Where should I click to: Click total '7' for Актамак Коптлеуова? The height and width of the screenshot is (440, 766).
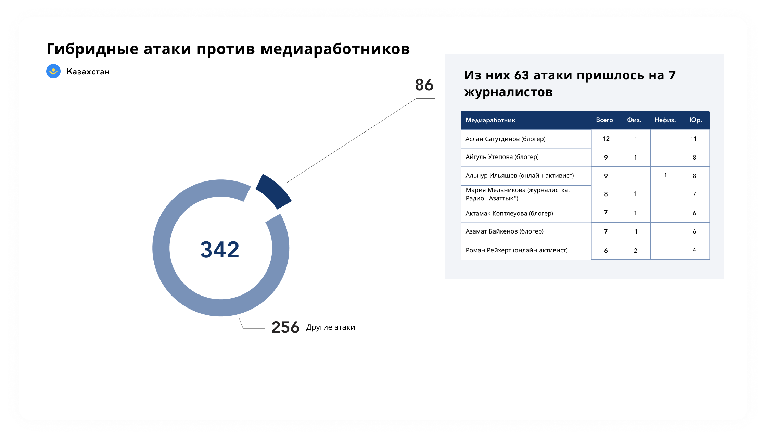(x=606, y=212)
